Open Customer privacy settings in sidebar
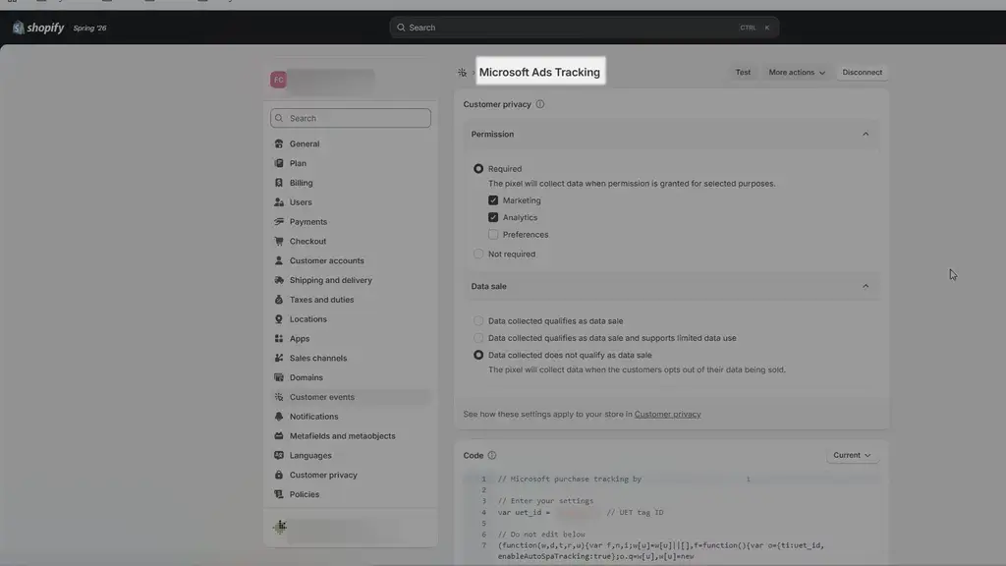The height and width of the screenshot is (566, 1006). click(351, 475)
